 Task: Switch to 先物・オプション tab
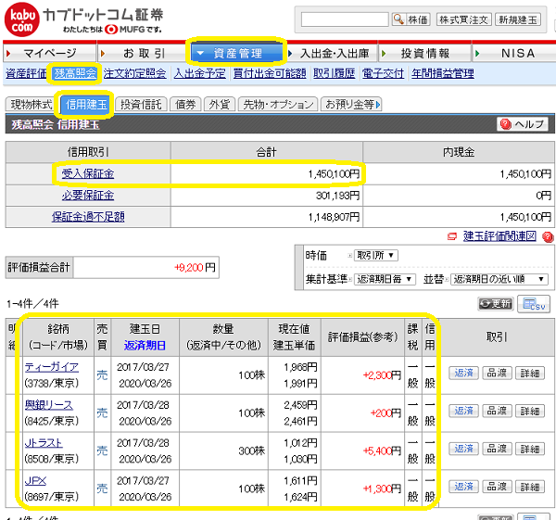tap(278, 105)
